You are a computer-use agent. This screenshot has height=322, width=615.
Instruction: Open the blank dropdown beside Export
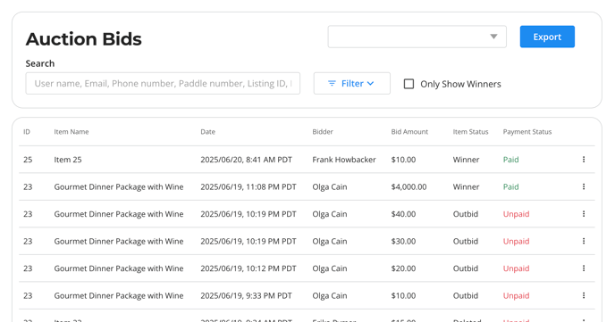pos(417,37)
